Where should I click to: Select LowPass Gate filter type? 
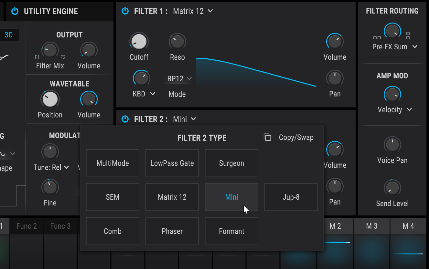172,163
